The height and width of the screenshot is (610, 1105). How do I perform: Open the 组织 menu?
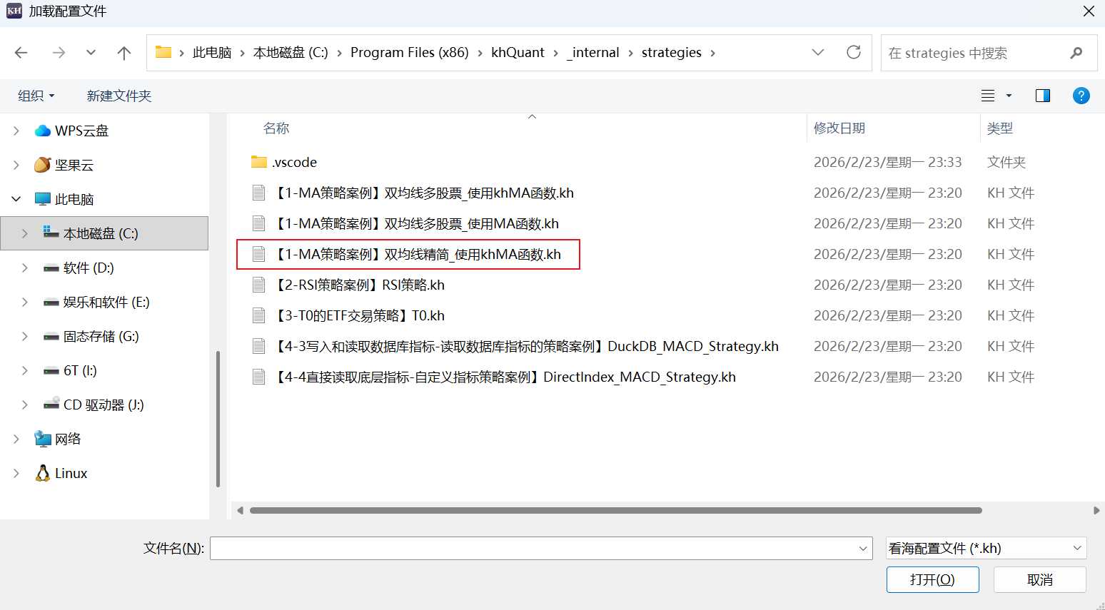(36, 96)
